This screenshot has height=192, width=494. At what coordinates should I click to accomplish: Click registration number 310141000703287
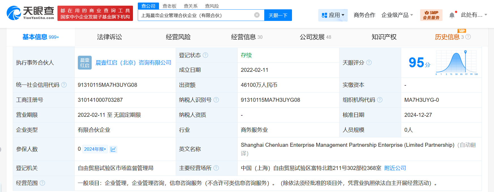100,100
